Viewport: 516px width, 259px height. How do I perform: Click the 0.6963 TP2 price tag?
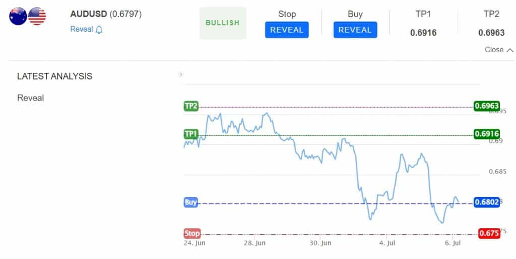click(x=487, y=106)
